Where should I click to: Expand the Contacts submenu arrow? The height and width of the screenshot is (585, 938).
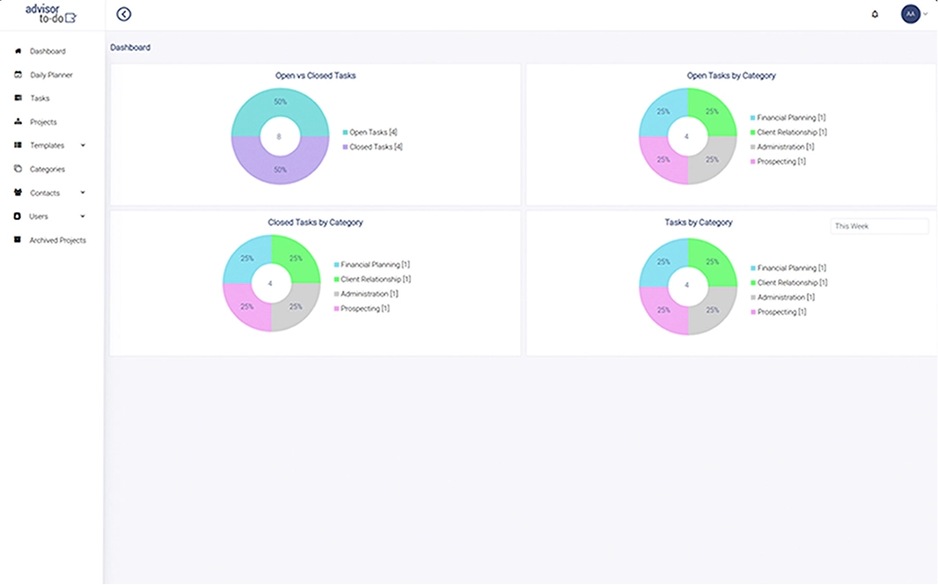[x=83, y=193]
